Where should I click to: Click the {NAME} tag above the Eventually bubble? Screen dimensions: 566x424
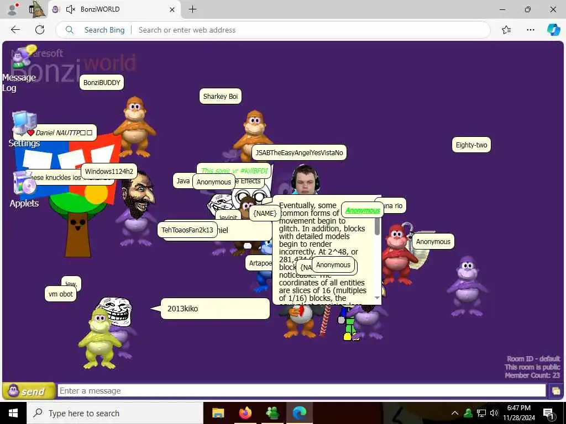coord(265,213)
